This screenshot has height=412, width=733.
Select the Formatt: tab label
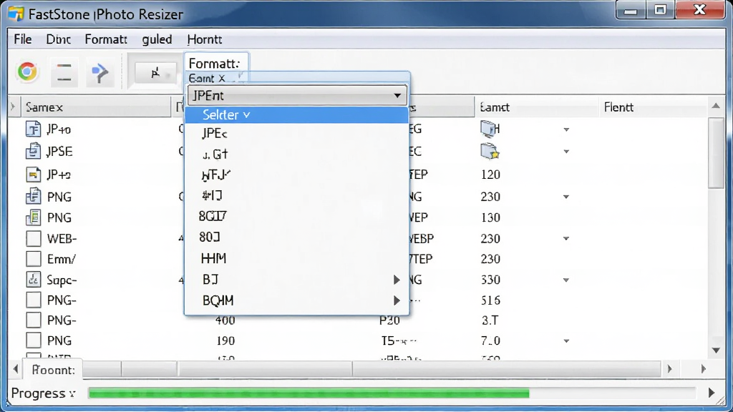pos(215,64)
